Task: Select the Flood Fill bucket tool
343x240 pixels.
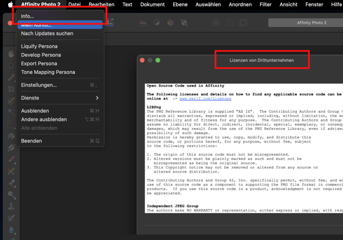Action: tap(11, 136)
